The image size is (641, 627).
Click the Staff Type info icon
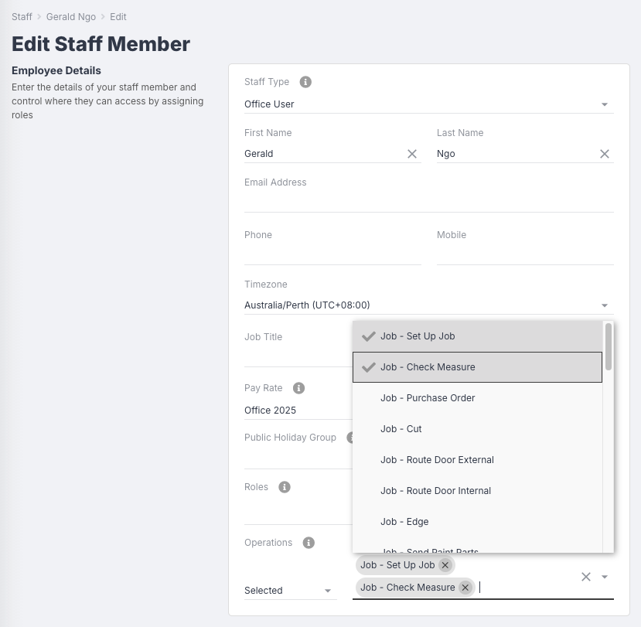coord(305,82)
